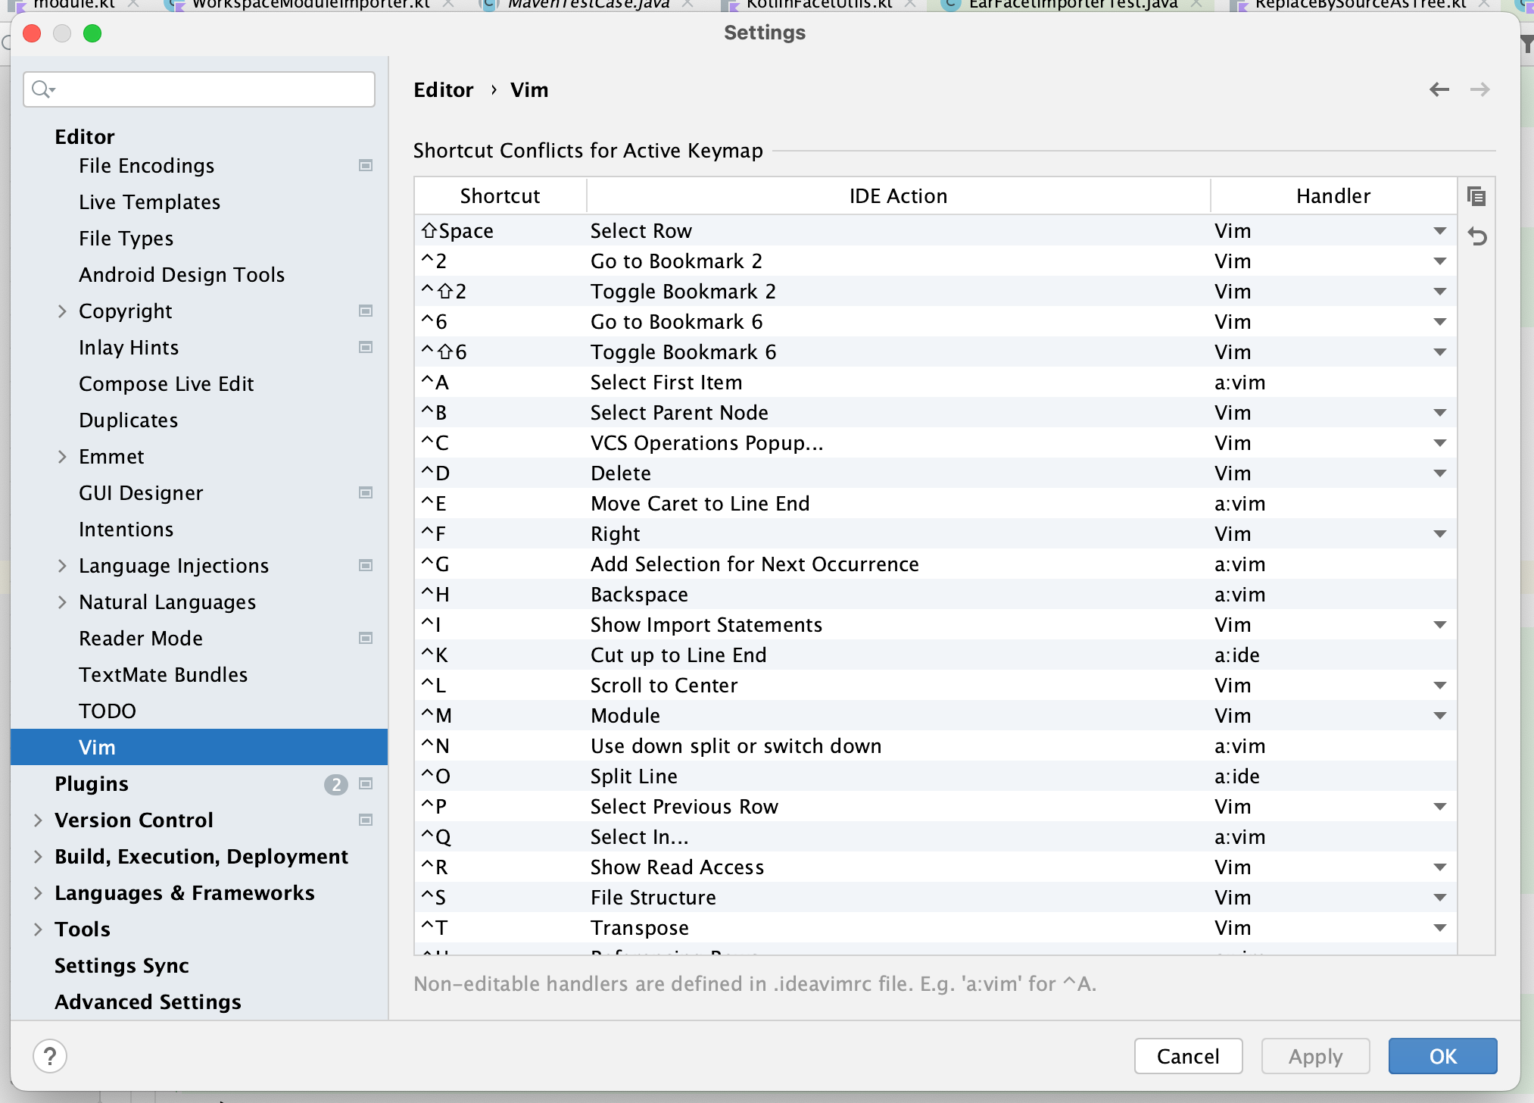This screenshot has width=1534, height=1103.
Task: Click the copy shortcuts icon on right
Action: coord(1476,196)
